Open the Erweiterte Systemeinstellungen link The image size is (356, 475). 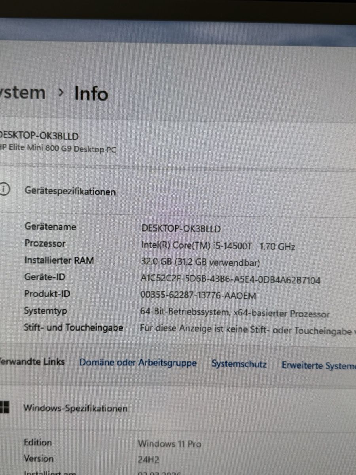tap(319, 366)
